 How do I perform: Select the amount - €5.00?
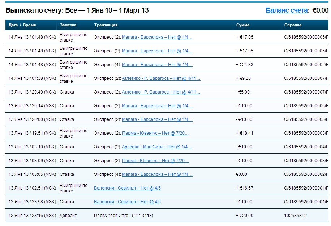click(x=242, y=92)
